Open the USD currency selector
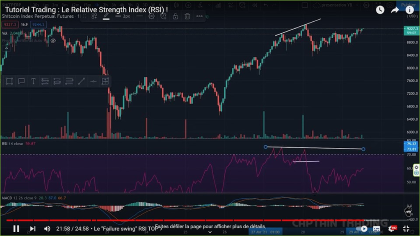The image size is (420, 236). [412, 16]
